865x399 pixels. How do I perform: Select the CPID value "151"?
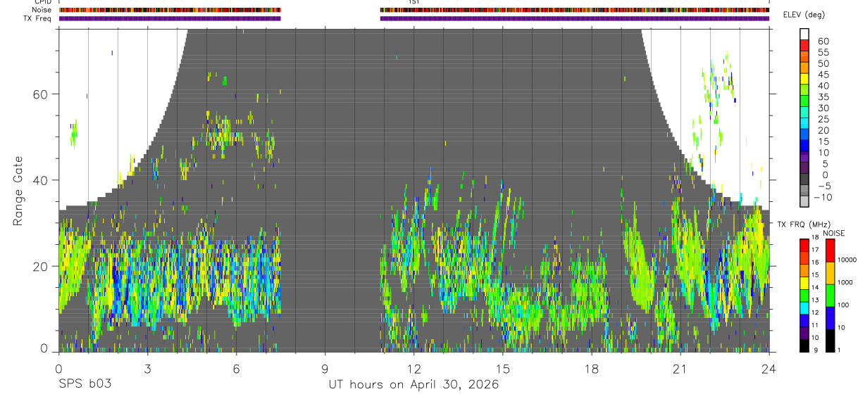(413, 2)
